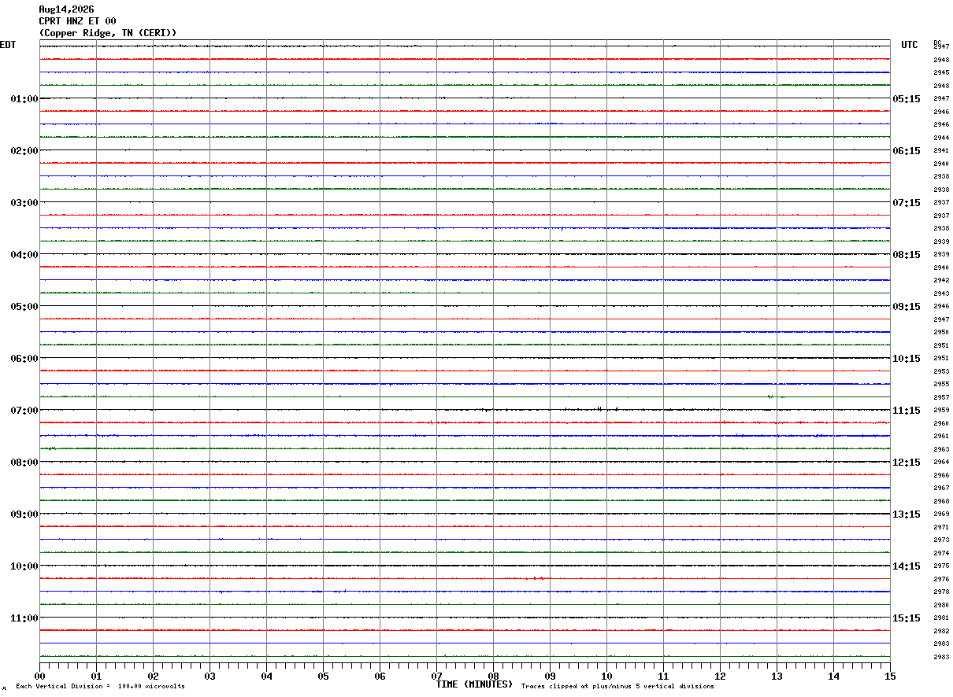The width and height of the screenshot is (953, 697).
Task: Click the Copper Ridge, TN (CERI) title
Action: click(x=108, y=33)
